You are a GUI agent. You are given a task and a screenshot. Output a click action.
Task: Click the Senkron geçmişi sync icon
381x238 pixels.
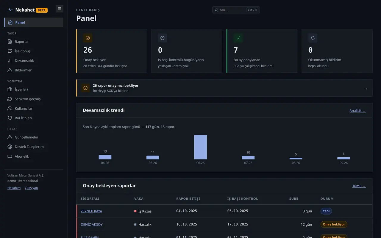tap(10, 99)
